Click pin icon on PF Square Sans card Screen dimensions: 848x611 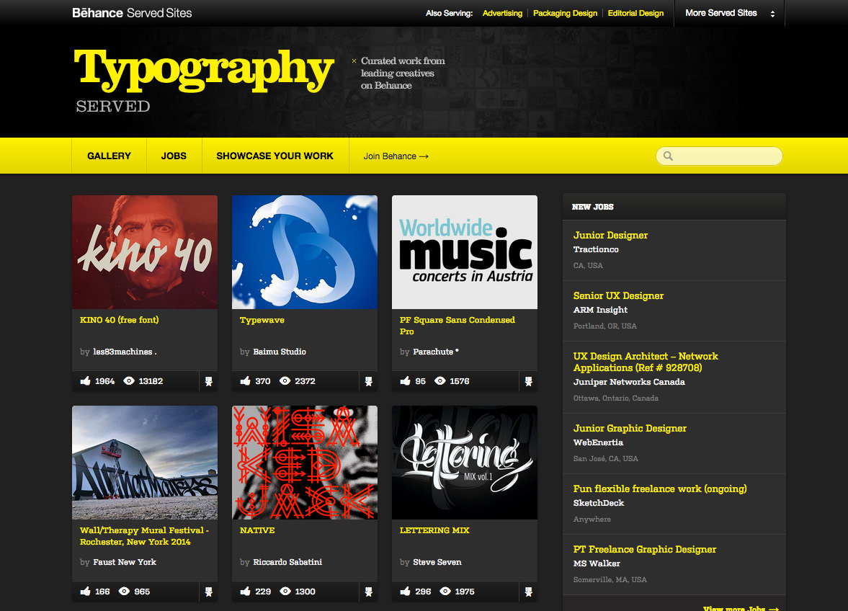(529, 382)
